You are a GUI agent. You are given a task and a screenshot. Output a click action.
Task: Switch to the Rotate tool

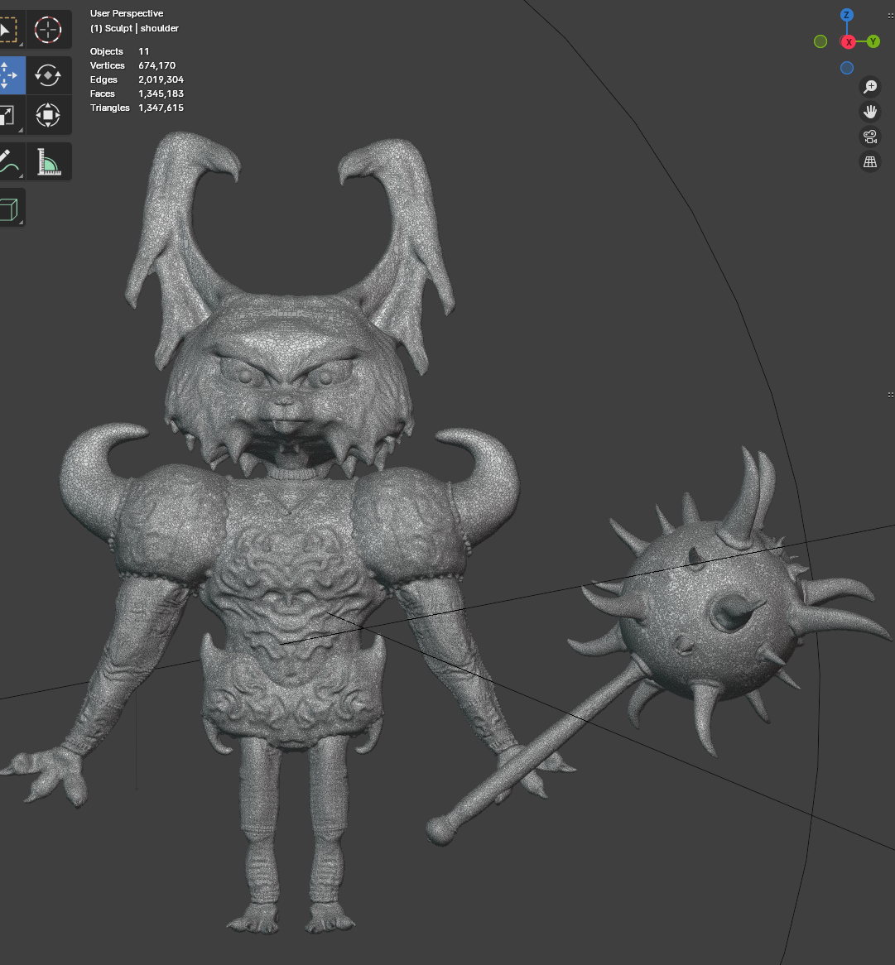click(48, 75)
